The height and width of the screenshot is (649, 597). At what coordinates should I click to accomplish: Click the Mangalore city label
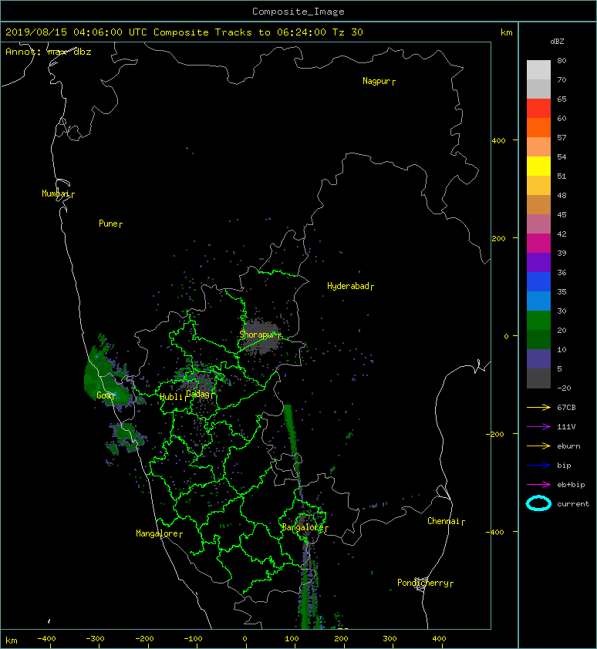[157, 533]
